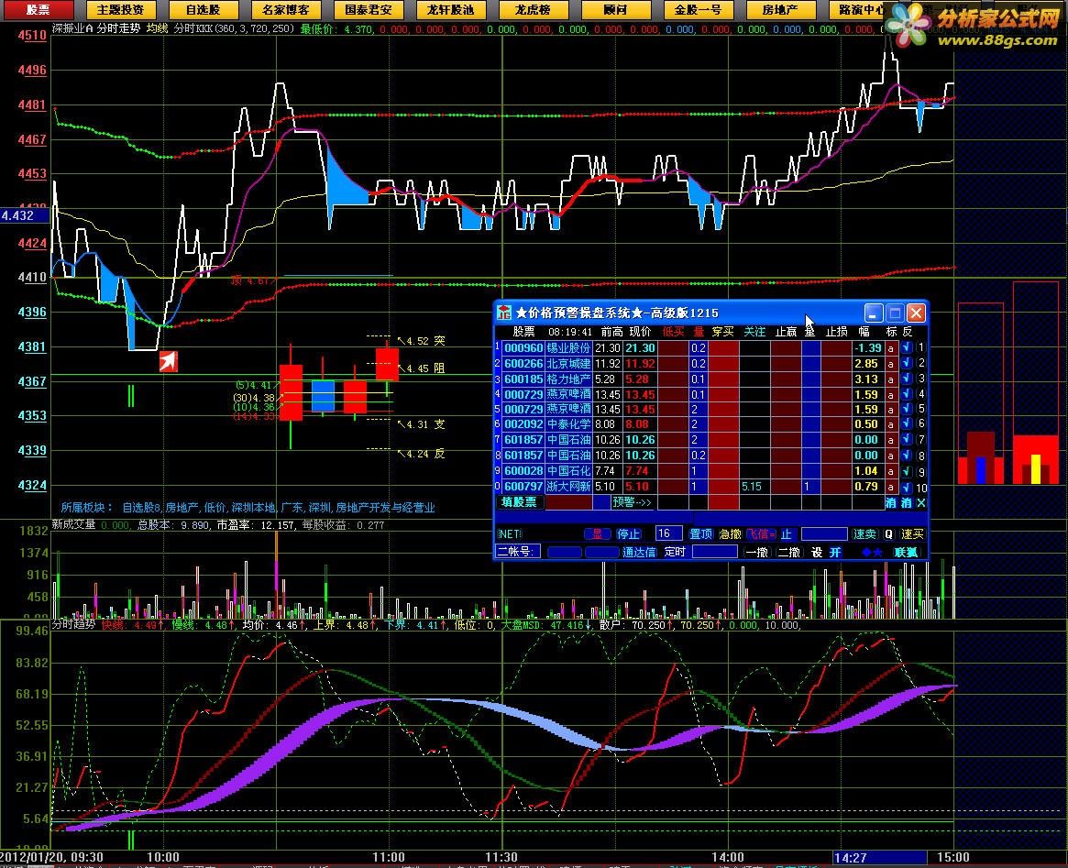Image resolution: width=1068 pixels, height=868 pixels.
Task: Select stock code 002092 中泰化学
Action: (x=523, y=424)
